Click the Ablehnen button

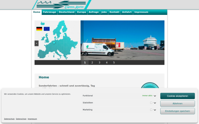click(x=177, y=103)
